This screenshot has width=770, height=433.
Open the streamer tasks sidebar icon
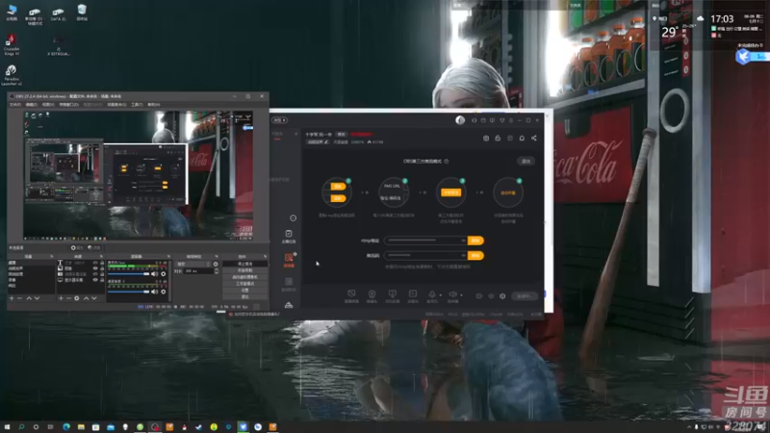coord(289,236)
